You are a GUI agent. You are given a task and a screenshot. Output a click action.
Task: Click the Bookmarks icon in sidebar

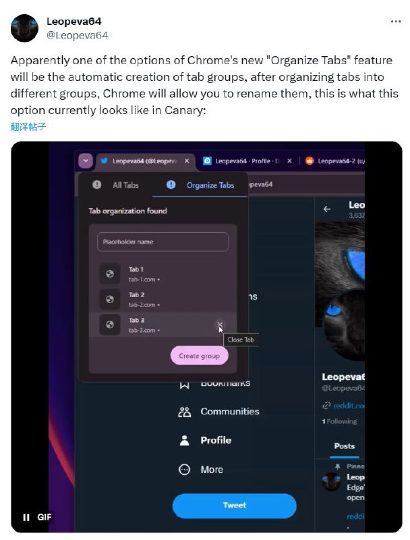[x=184, y=385]
